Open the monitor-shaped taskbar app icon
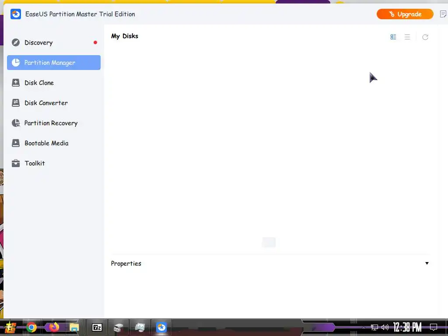 pos(140,327)
